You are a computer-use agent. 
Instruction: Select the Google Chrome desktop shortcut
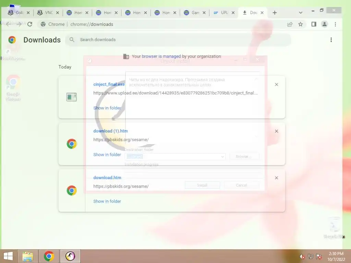13,88
